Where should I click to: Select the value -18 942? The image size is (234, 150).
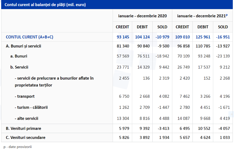click(x=162, y=56)
